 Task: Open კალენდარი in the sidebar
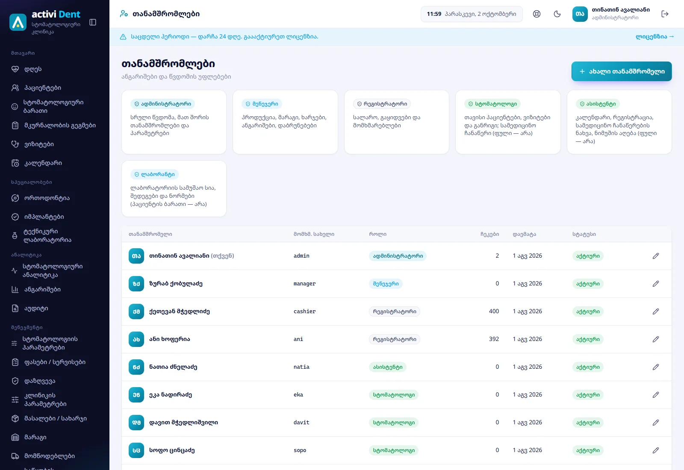tap(55, 163)
